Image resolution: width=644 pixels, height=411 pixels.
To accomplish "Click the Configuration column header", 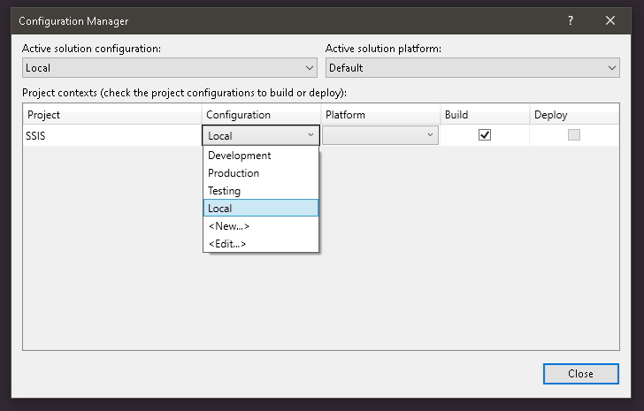I will 260,115.
